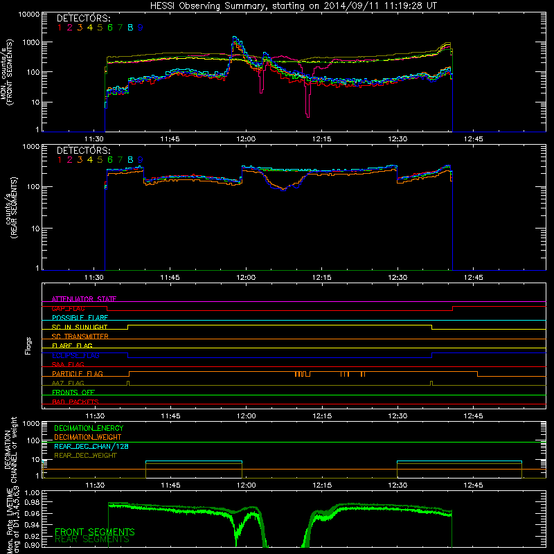Click 12:00 tick below front segments plot
The image size is (554, 554).
[246, 139]
